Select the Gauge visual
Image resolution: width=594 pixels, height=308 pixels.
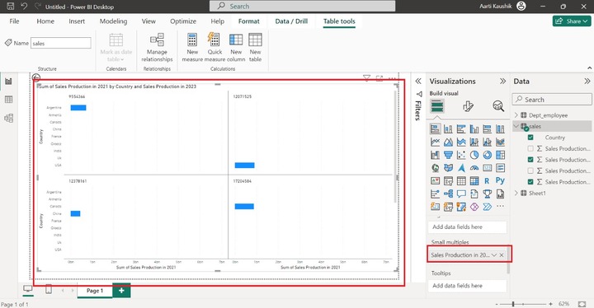(474, 168)
